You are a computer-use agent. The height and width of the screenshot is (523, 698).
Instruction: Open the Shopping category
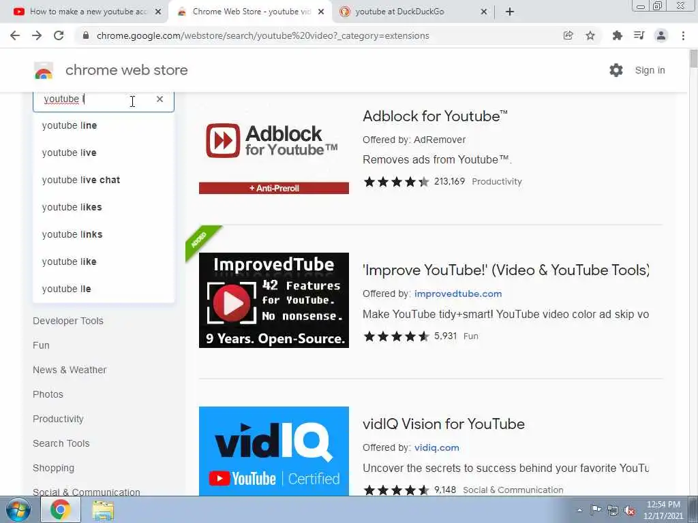(53, 468)
